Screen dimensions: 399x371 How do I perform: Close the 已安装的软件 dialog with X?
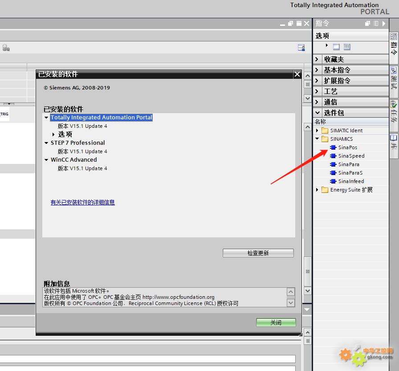click(297, 74)
